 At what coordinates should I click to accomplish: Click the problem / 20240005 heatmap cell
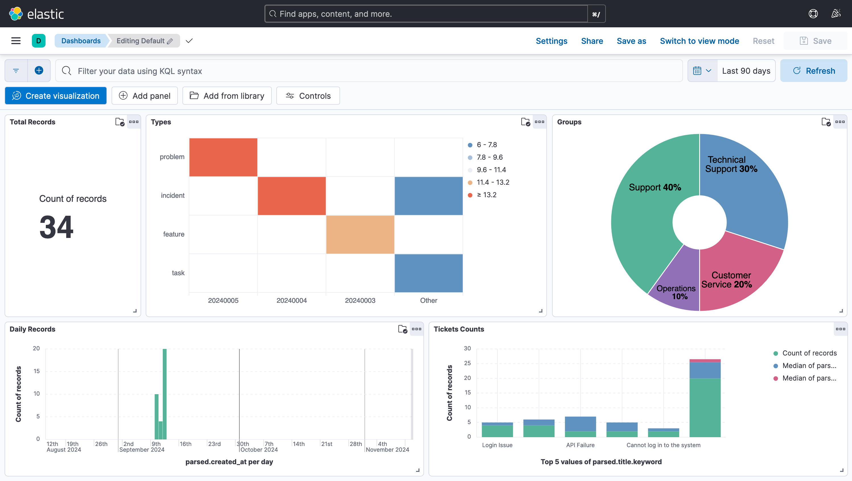(x=223, y=157)
